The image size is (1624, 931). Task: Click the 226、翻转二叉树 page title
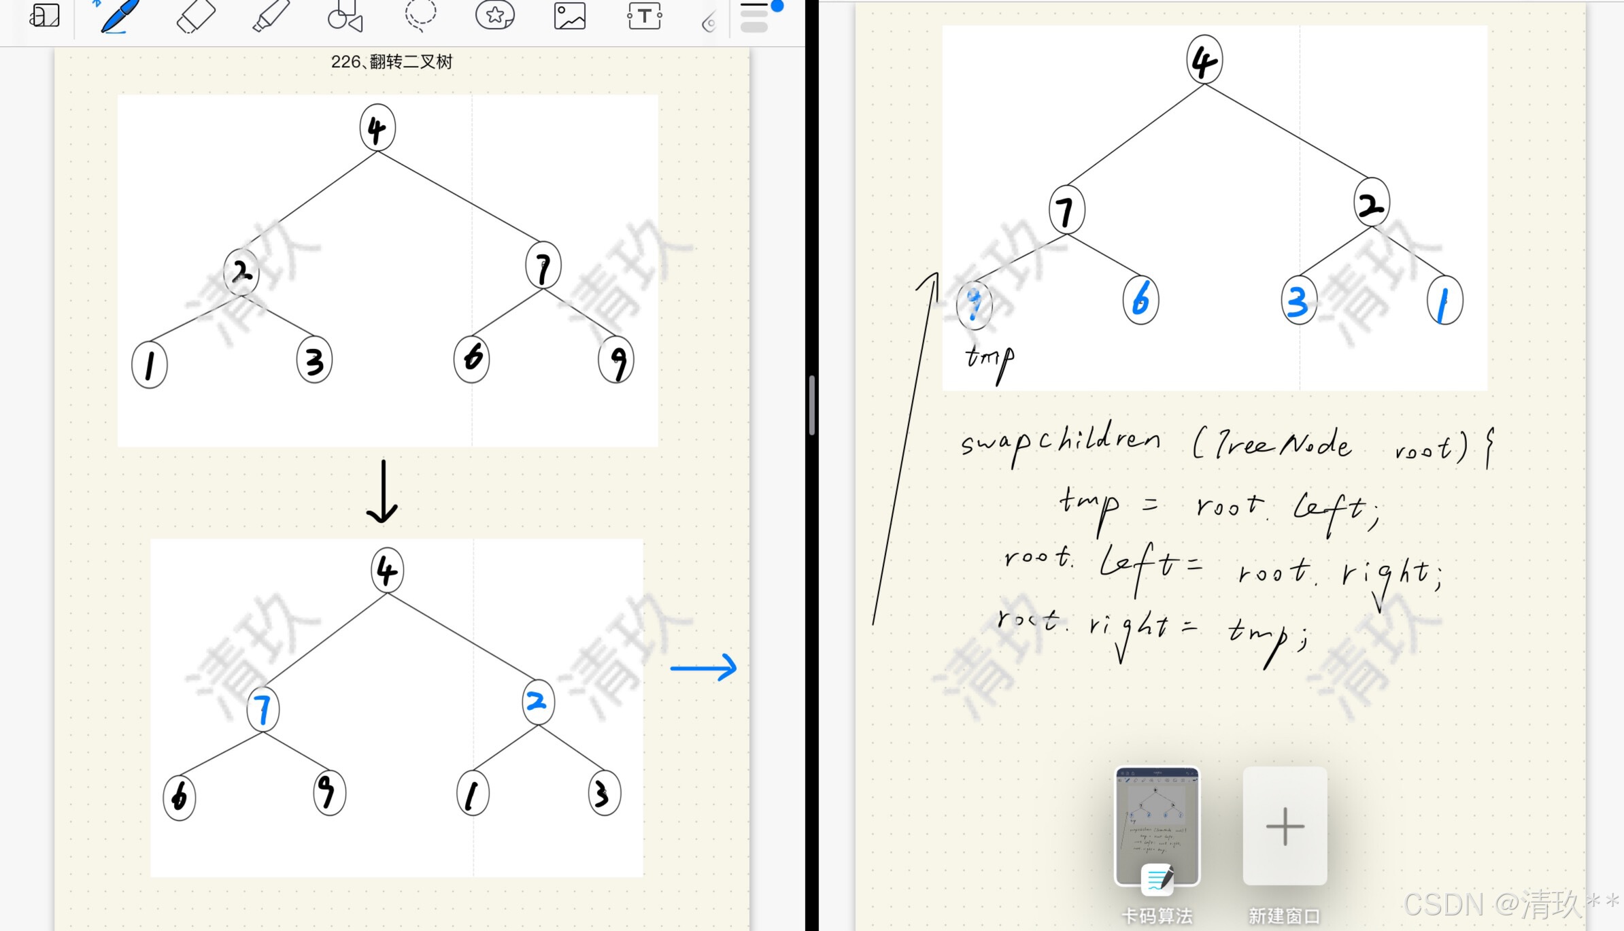(x=392, y=62)
